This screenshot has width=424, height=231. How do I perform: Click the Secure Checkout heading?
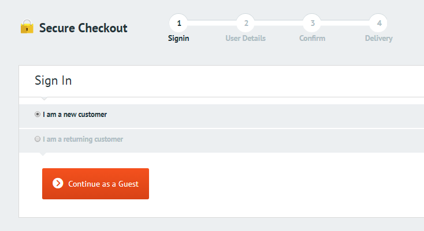point(83,28)
